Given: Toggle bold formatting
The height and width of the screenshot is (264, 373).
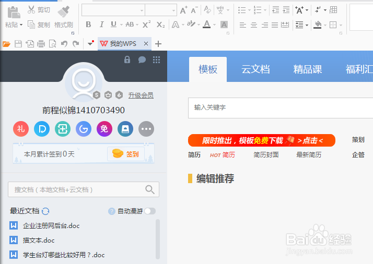Looking at the screenshot, I should (88, 25).
